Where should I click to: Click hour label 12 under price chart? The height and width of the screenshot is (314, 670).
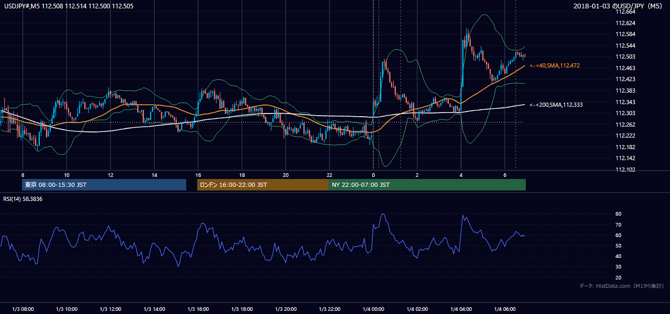[x=111, y=175]
